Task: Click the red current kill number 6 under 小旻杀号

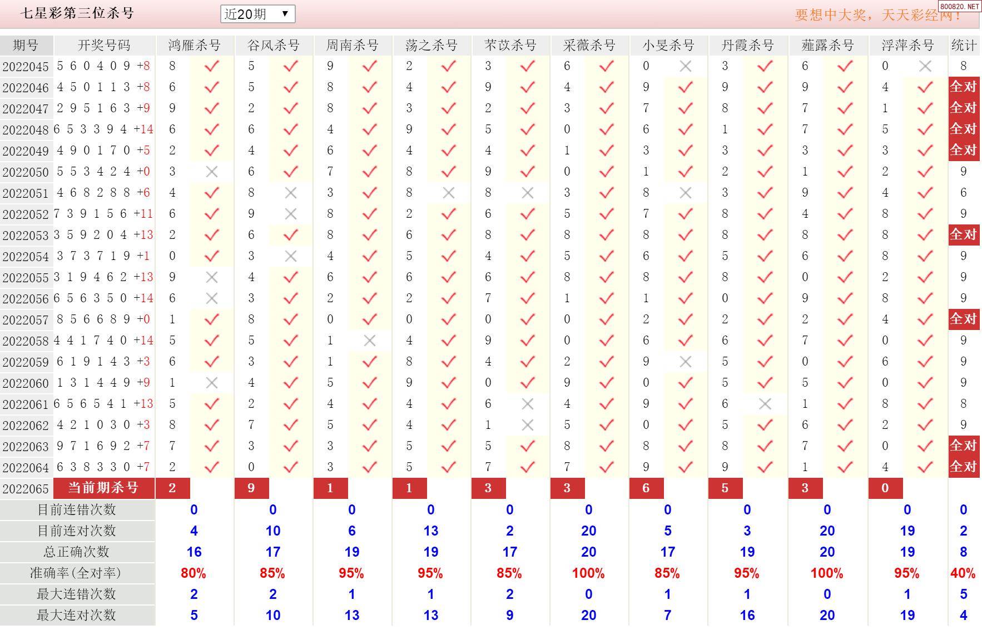Action: [646, 488]
